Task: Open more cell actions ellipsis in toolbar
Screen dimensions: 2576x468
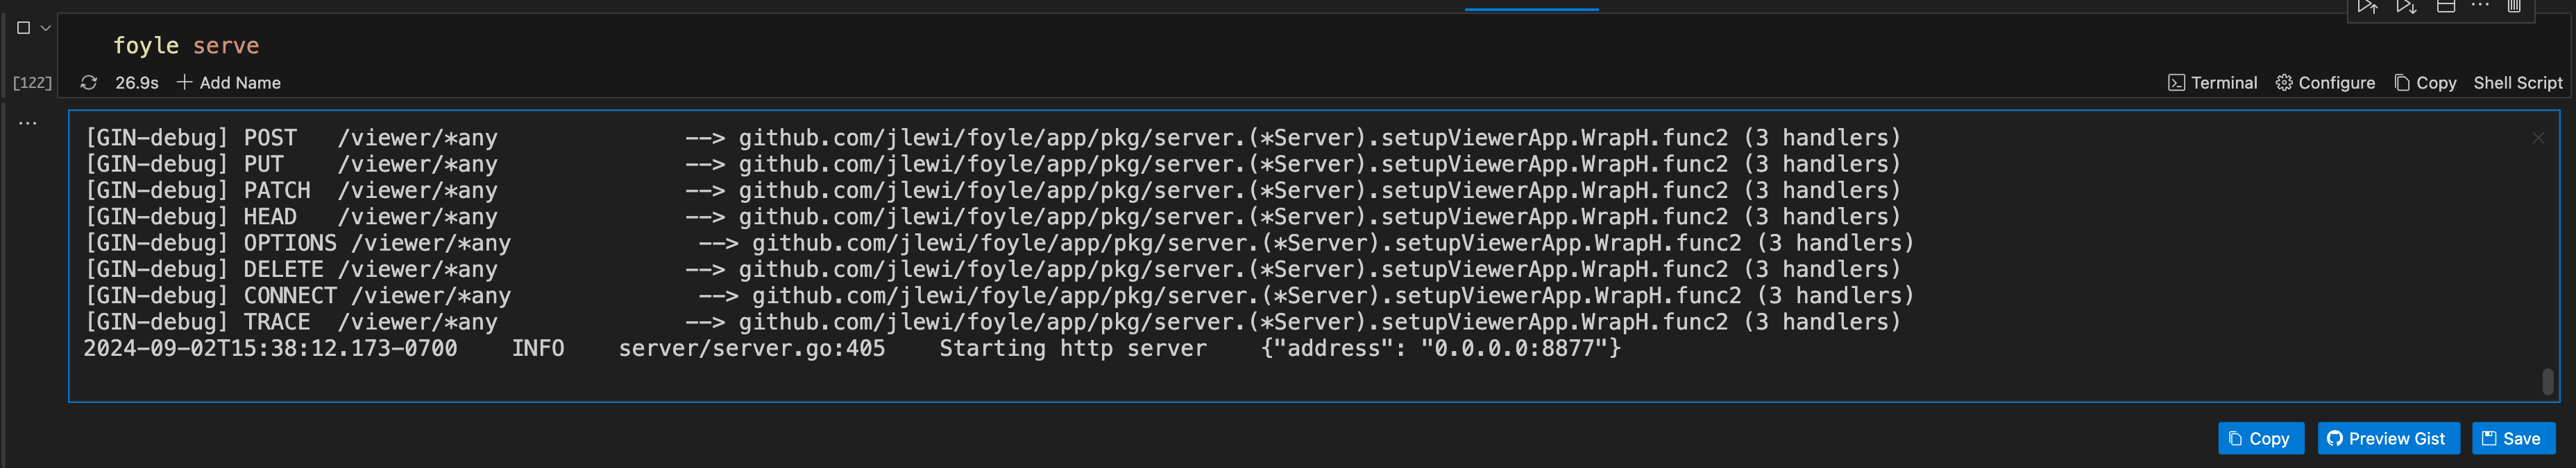Action: tap(2480, 6)
